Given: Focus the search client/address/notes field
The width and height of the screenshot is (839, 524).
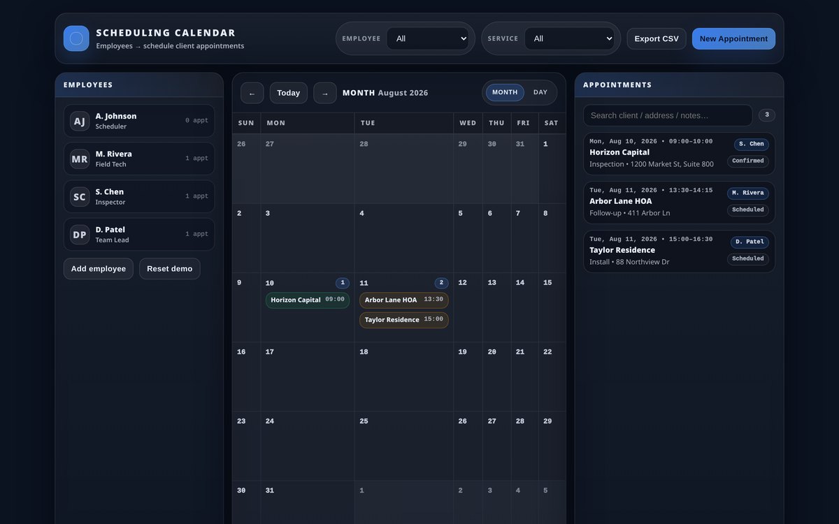Looking at the screenshot, I should tap(668, 115).
